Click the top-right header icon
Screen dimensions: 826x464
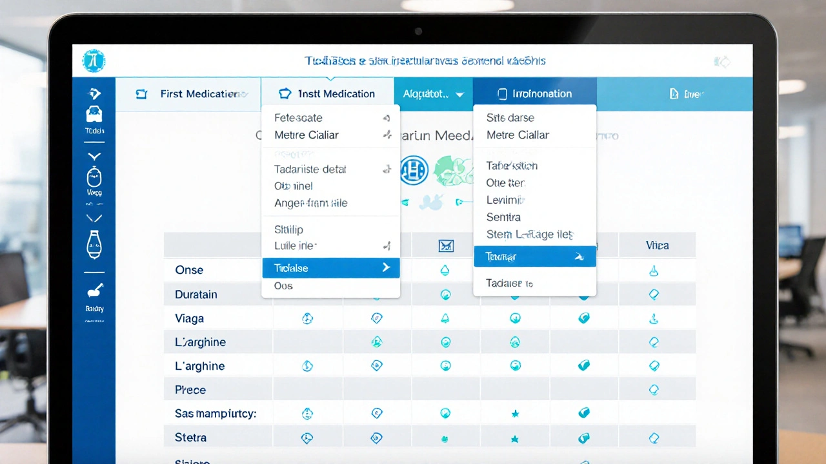pos(721,62)
